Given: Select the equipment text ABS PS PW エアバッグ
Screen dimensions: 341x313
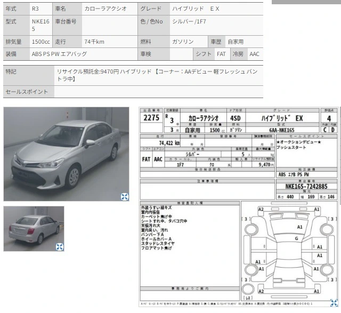Looking at the screenshot, I should tap(59, 54).
